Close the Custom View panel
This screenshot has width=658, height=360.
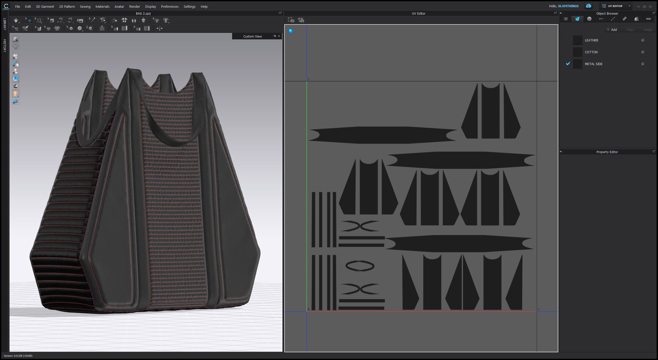[x=279, y=36]
